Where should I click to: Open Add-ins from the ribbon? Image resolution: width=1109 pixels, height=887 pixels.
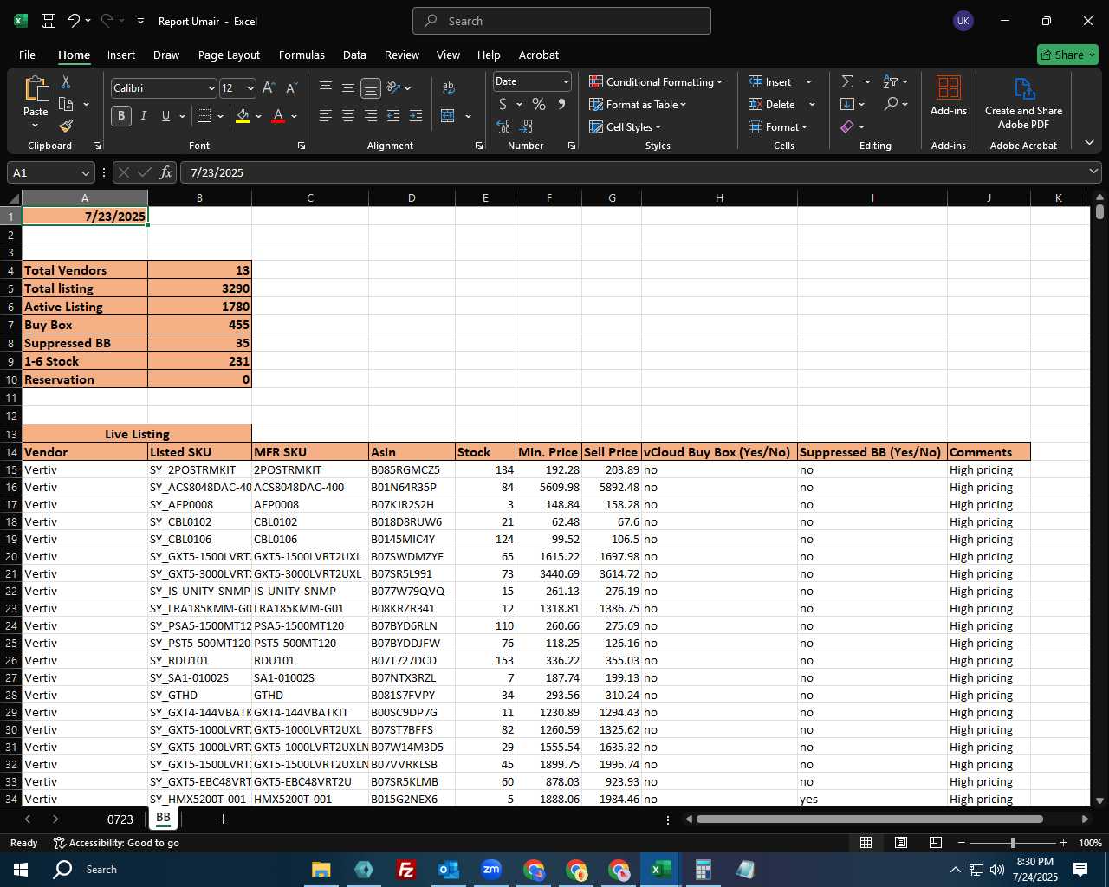point(949,95)
